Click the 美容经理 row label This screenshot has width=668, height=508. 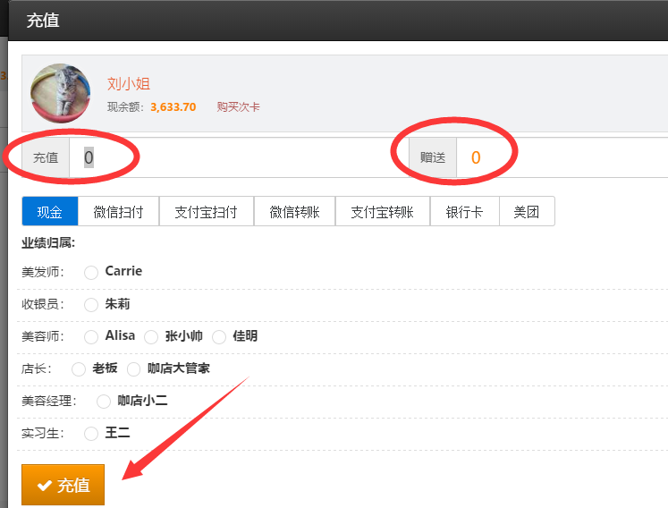click(49, 401)
